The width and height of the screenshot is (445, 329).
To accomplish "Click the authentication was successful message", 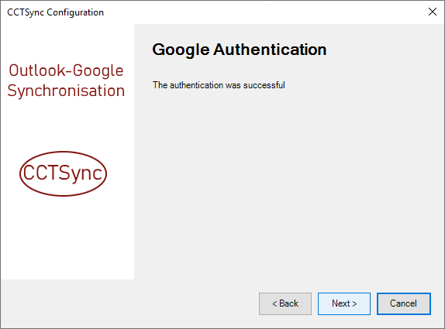I will click(x=219, y=85).
